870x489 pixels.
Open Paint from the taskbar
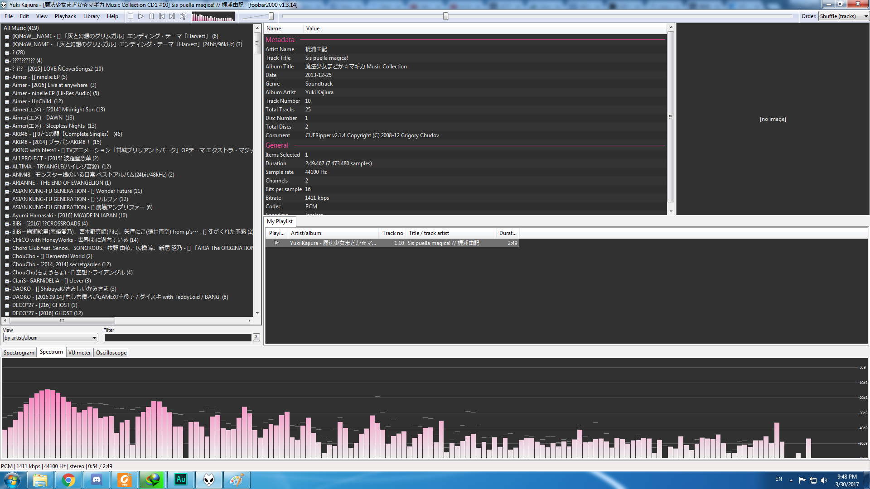coord(237,480)
